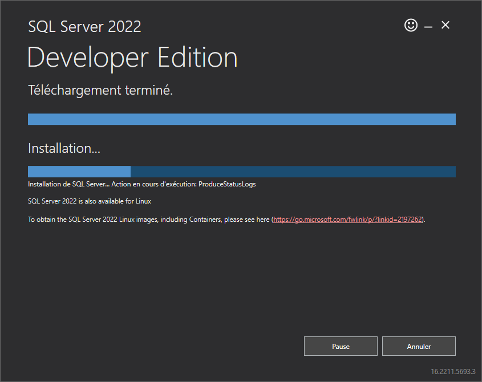Open the smiley face feedback icon
The width and height of the screenshot is (482, 382).
tap(411, 25)
